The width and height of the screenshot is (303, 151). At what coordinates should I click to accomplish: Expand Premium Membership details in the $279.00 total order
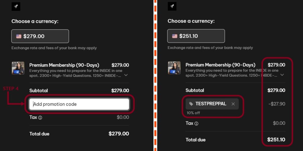[x=126, y=75]
